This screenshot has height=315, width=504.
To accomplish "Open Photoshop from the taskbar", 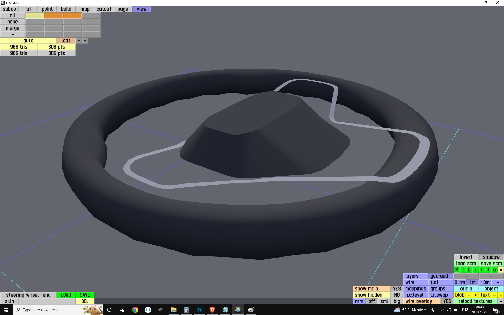I will click(x=199, y=309).
